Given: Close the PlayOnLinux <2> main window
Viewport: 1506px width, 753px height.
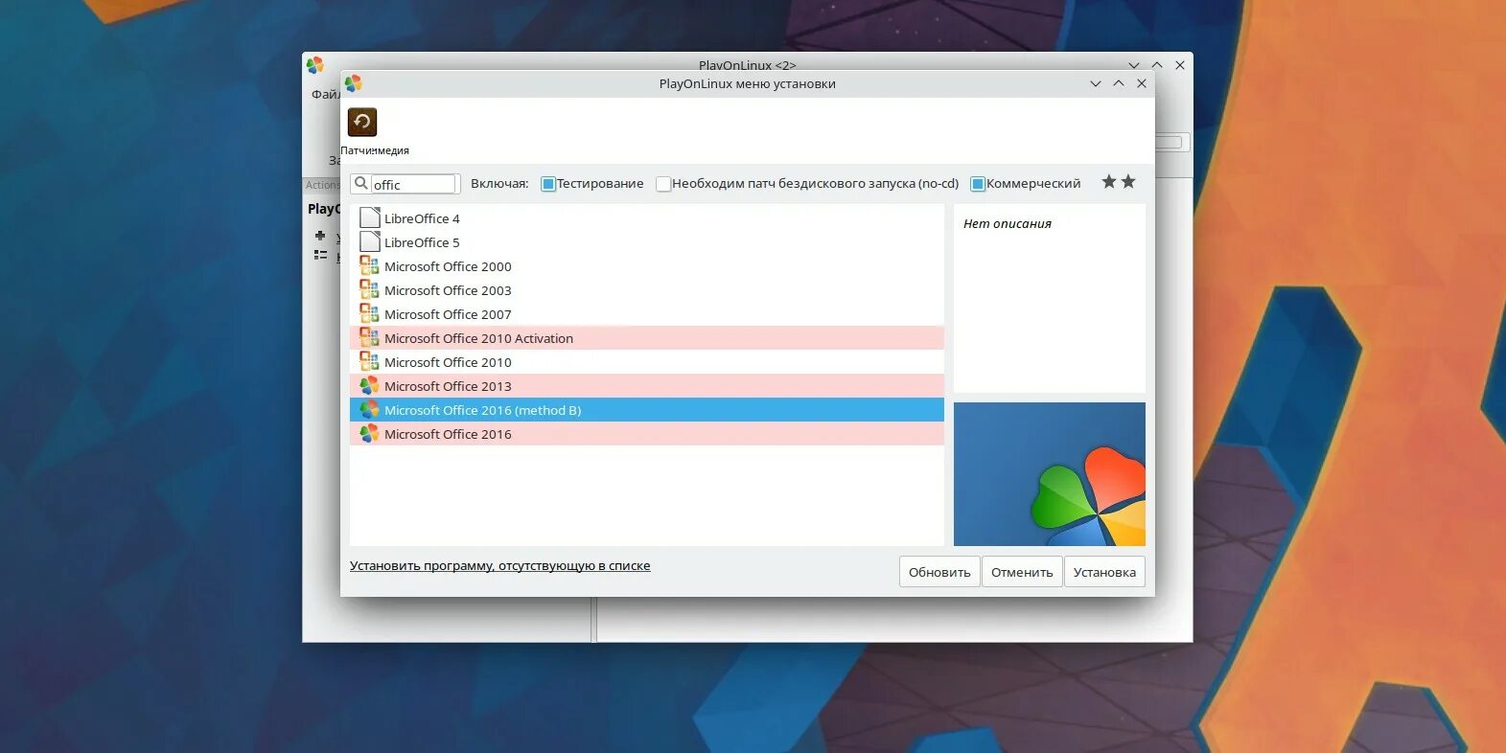Looking at the screenshot, I should click(x=1180, y=65).
